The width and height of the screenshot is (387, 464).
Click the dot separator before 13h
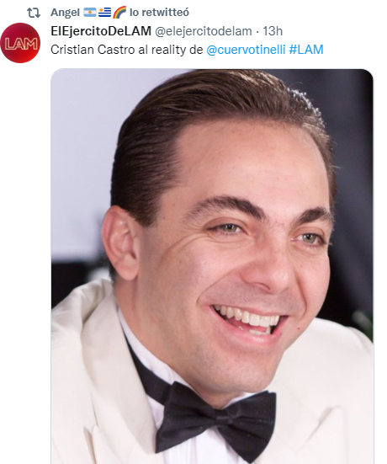[x=257, y=31]
